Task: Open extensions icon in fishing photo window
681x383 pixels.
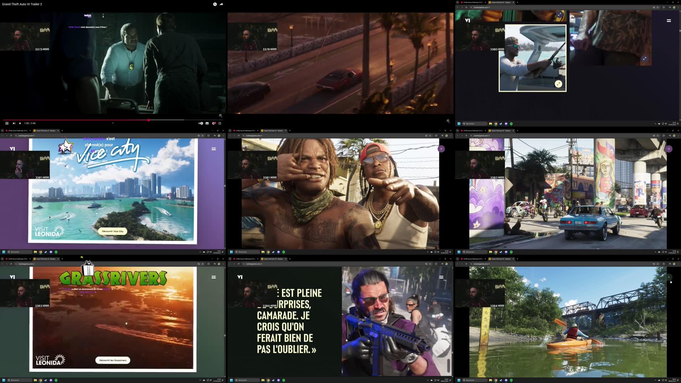Action: 664,7
